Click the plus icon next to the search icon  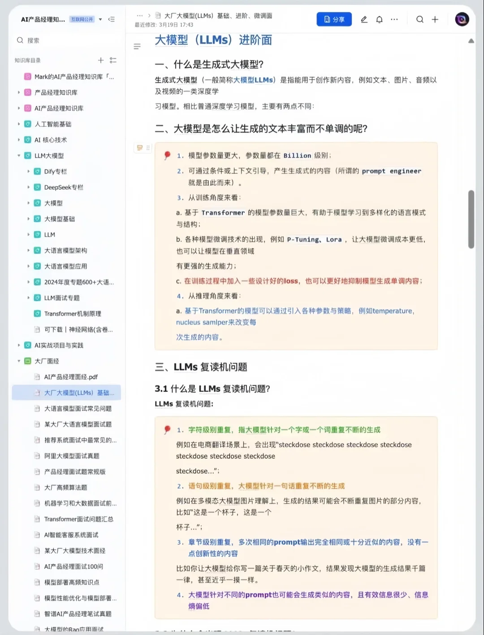435,19
